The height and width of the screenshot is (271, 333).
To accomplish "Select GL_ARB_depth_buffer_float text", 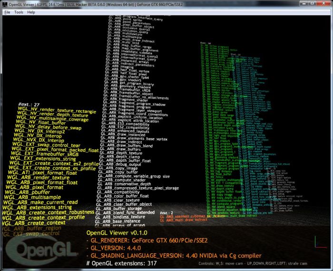I will 125,161.
